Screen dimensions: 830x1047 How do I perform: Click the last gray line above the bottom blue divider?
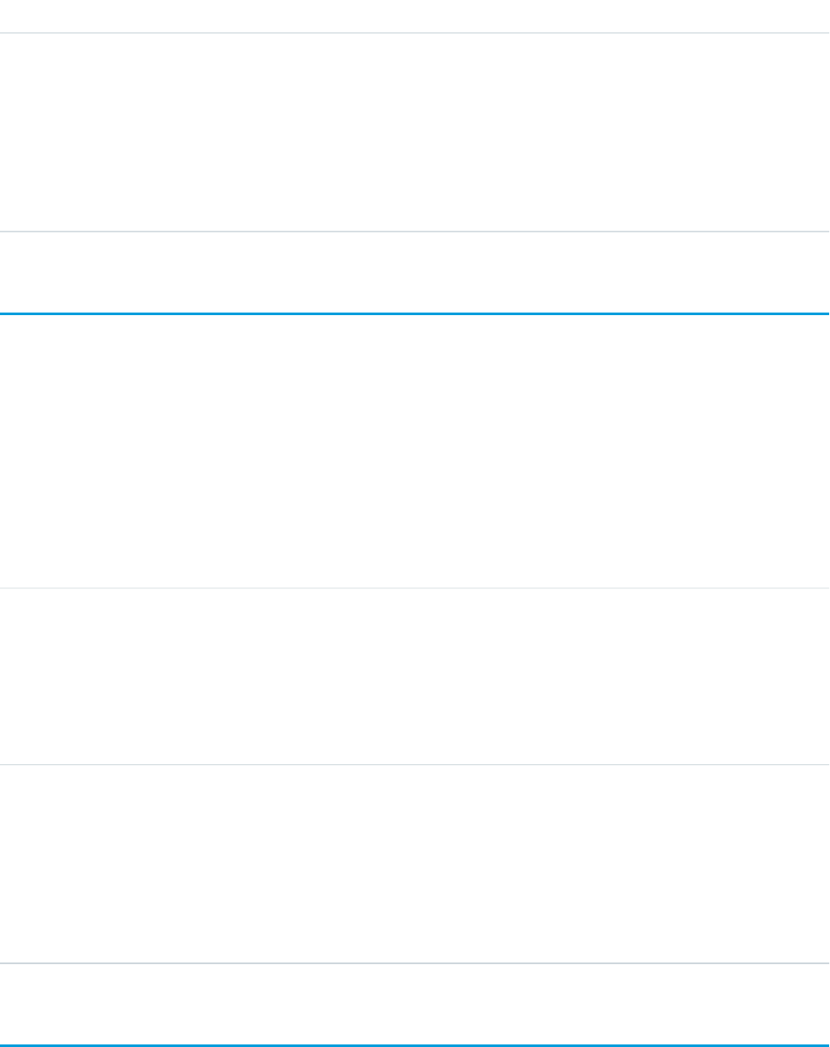(415, 964)
